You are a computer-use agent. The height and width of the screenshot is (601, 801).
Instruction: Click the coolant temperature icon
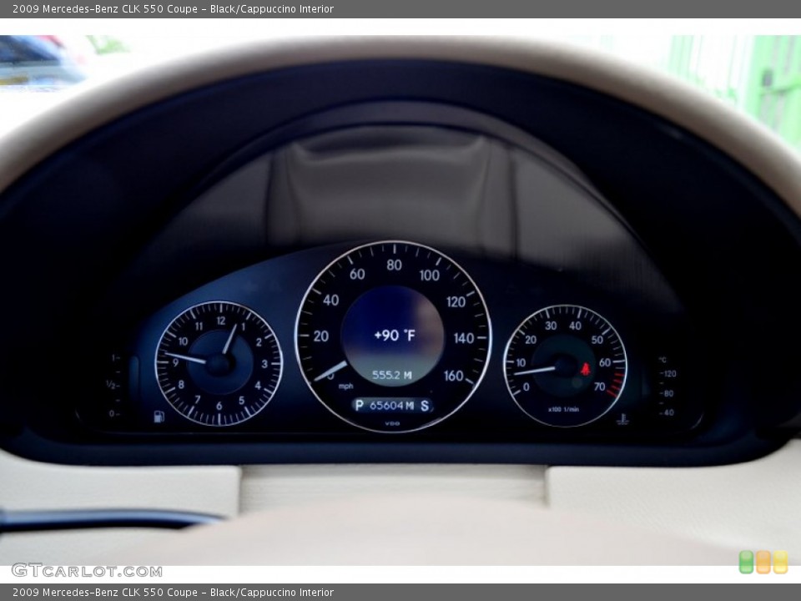click(x=622, y=420)
